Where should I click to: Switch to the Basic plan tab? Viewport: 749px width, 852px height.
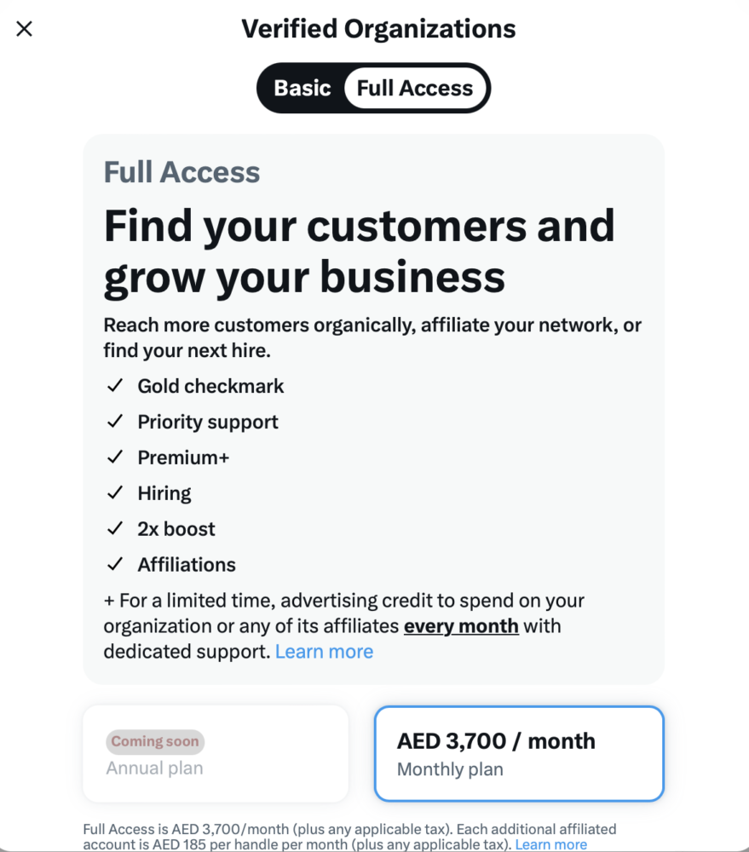302,88
